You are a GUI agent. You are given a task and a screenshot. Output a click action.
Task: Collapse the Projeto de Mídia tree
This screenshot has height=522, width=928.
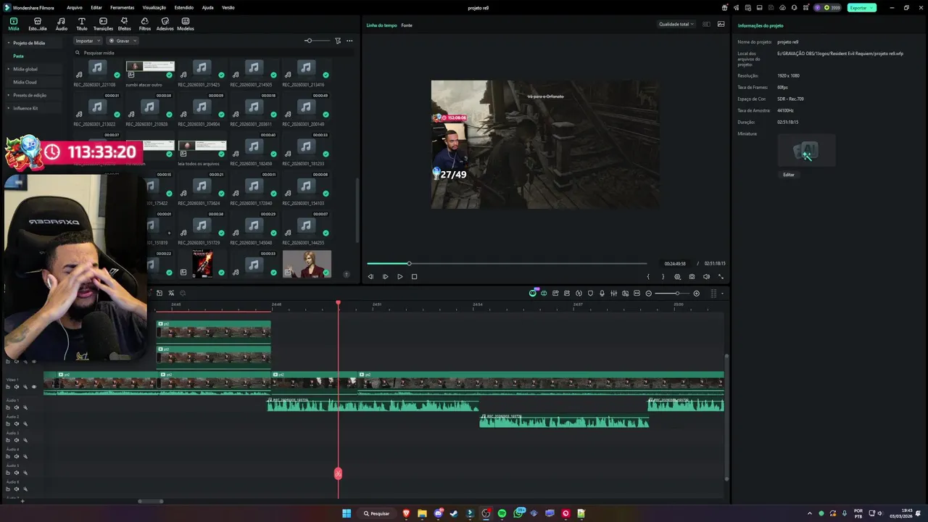(9, 43)
